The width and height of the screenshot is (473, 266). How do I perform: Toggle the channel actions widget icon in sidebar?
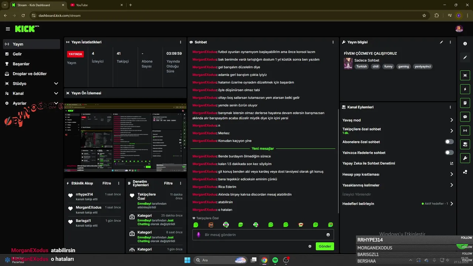tap(465, 144)
